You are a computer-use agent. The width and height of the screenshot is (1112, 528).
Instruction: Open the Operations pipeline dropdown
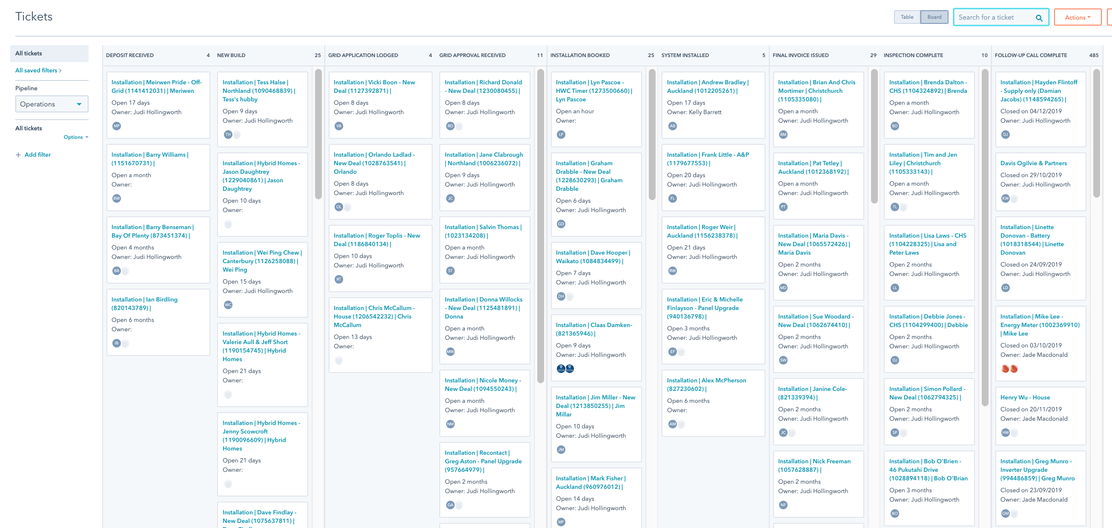pyautogui.click(x=52, y=103)
